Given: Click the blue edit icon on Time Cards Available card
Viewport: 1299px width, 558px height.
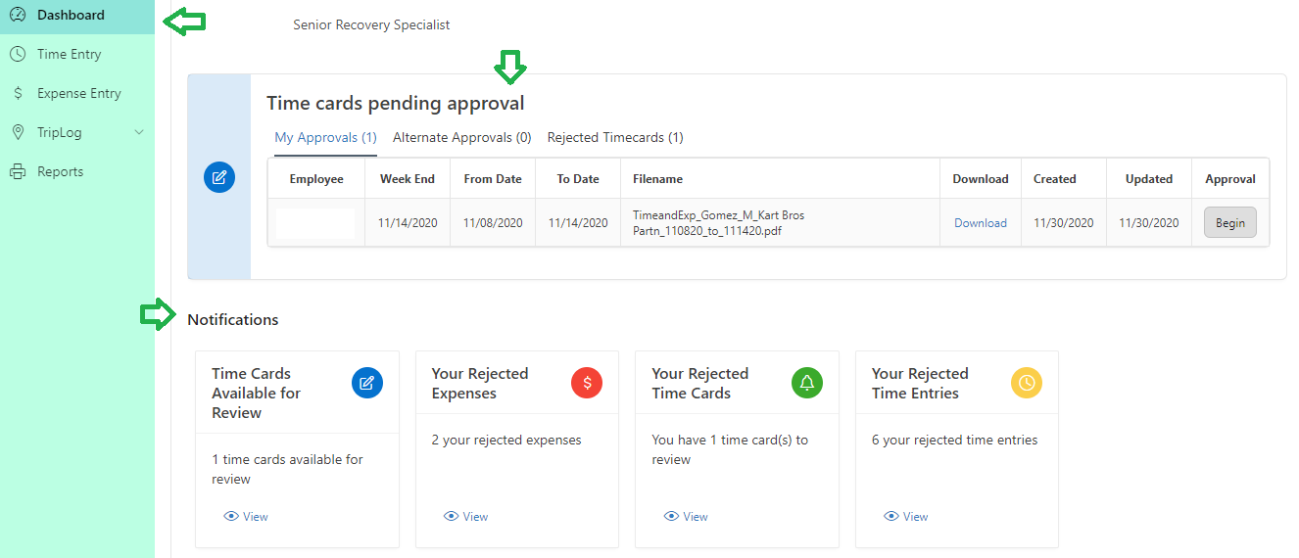Looking at the screenshot, I should point(367,383).
